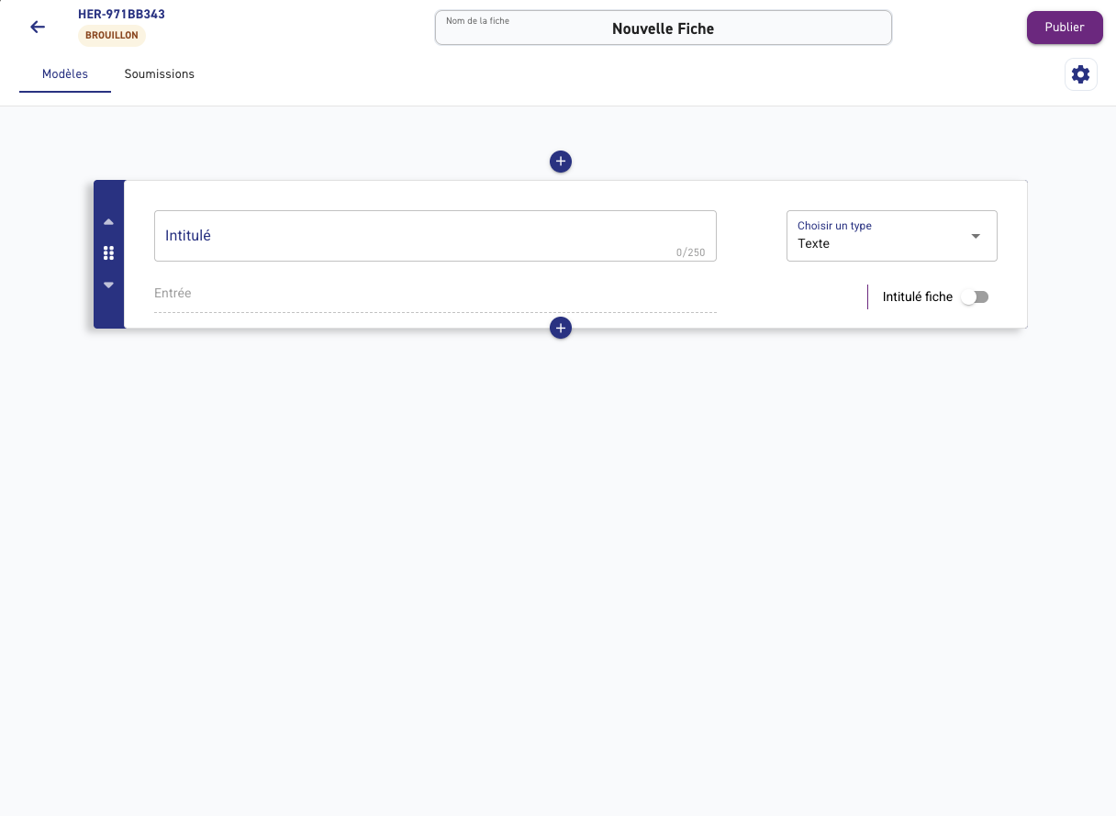Open form settings gear icon
This screenshot has width=1116, height=816.
1081,74
